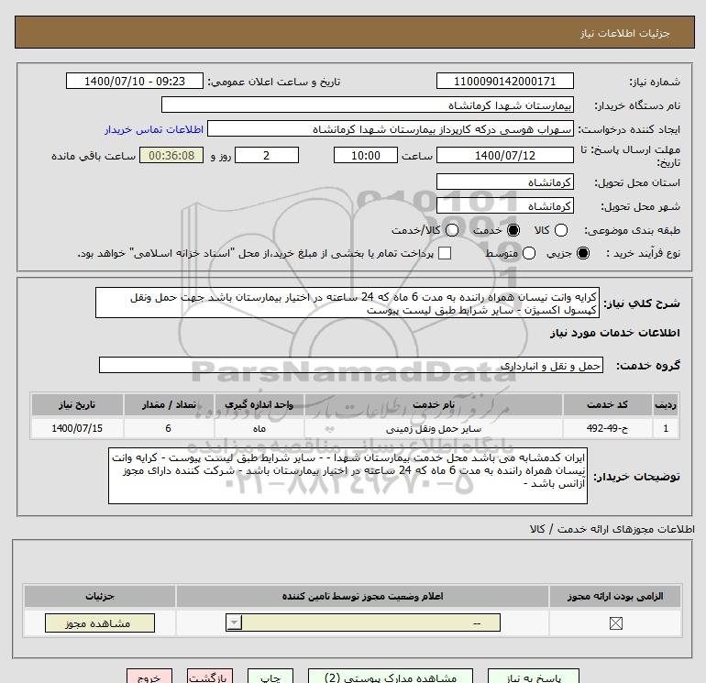Screen dimensions: 706x683
Task: Click the نام خدمت column header
Action: coord(433,404)
